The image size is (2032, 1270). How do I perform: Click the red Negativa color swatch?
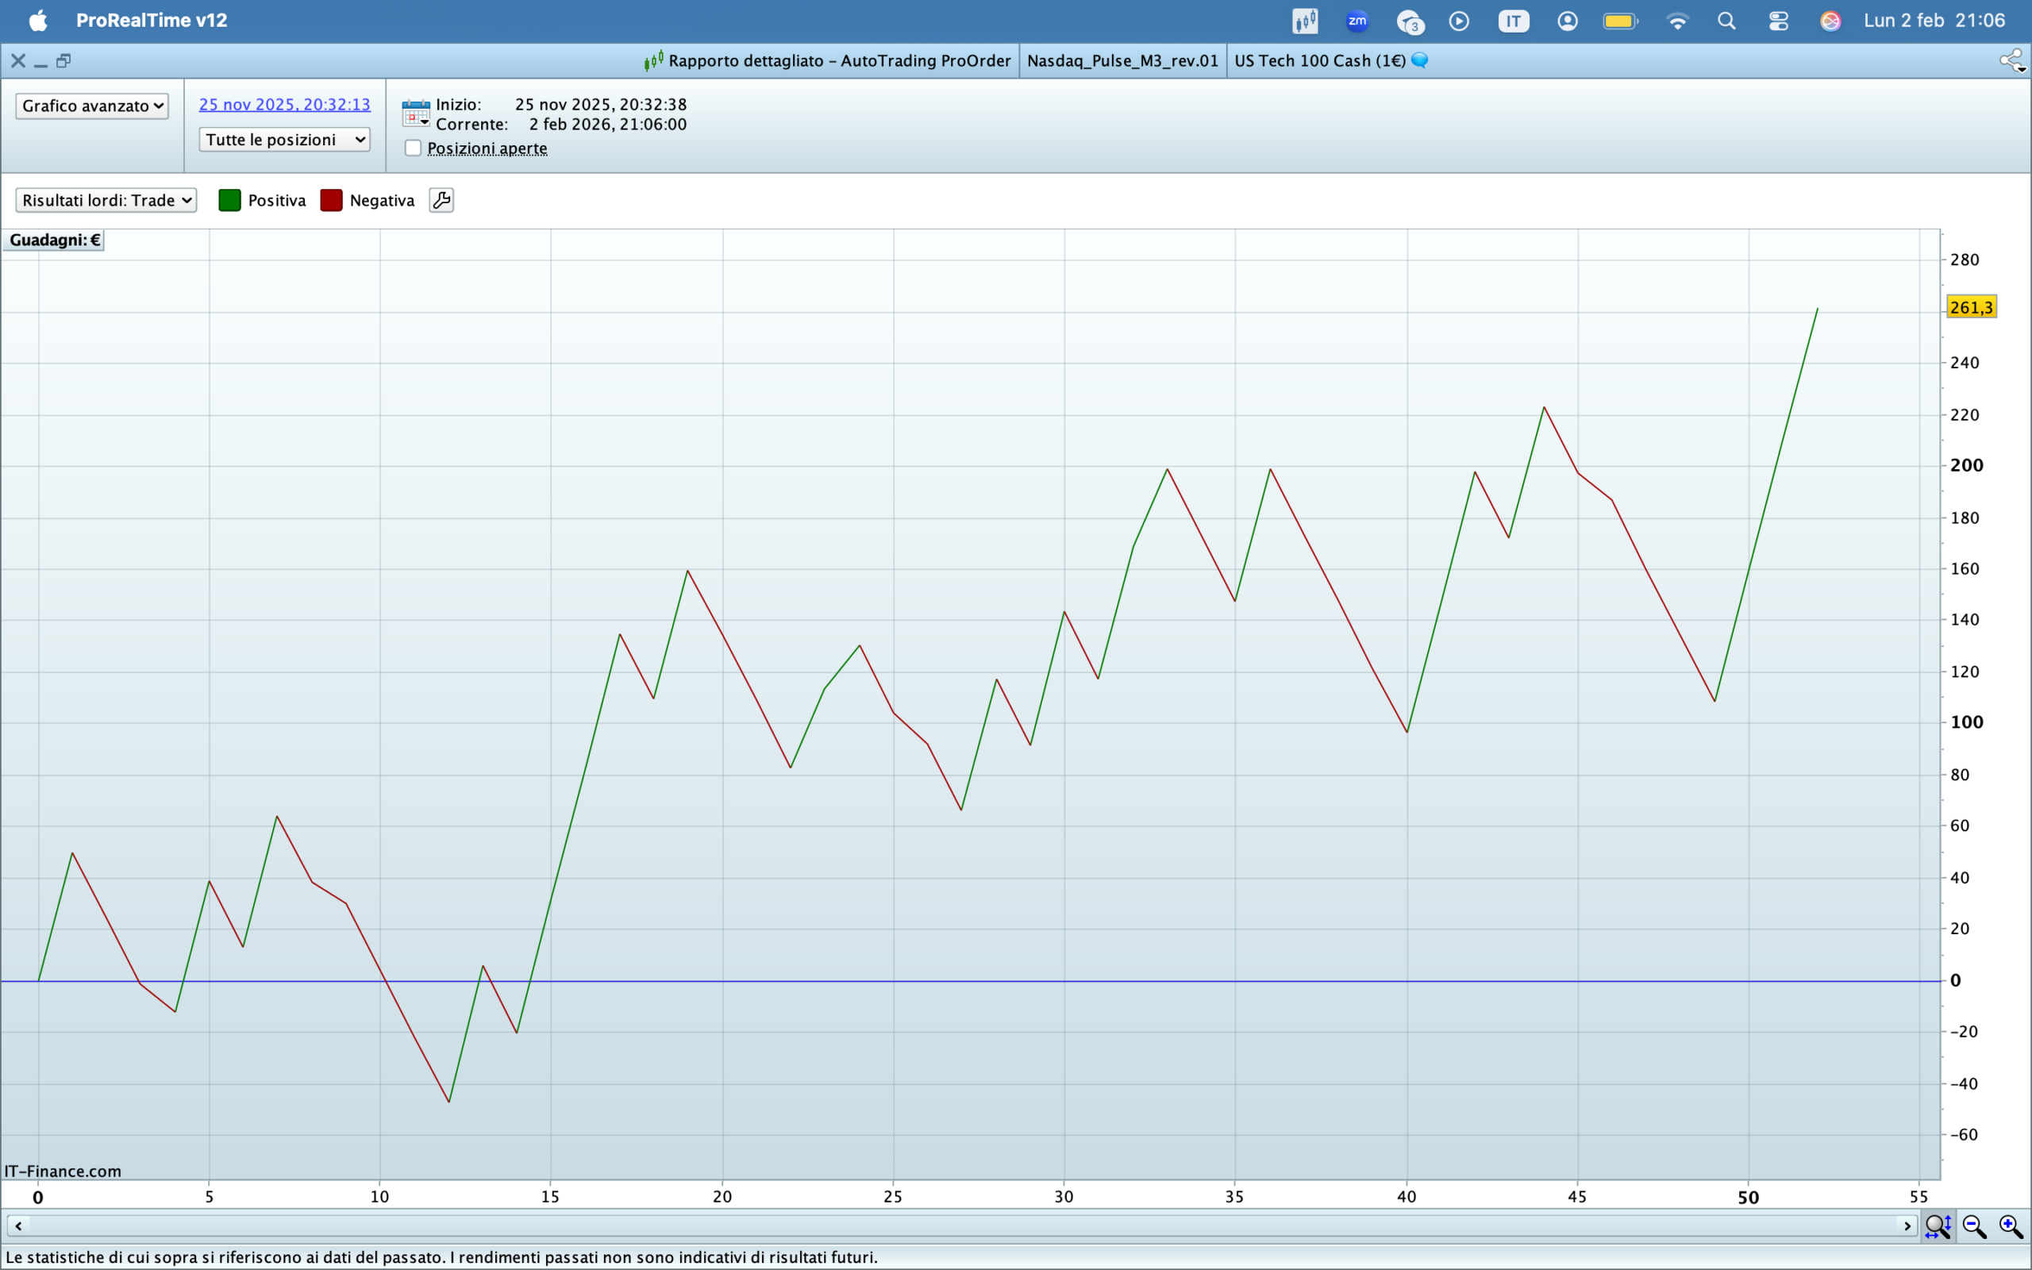pos(332,200)
